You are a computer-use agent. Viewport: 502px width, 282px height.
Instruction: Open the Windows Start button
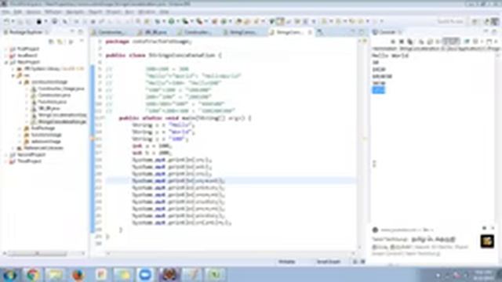[x=10, y=275]
